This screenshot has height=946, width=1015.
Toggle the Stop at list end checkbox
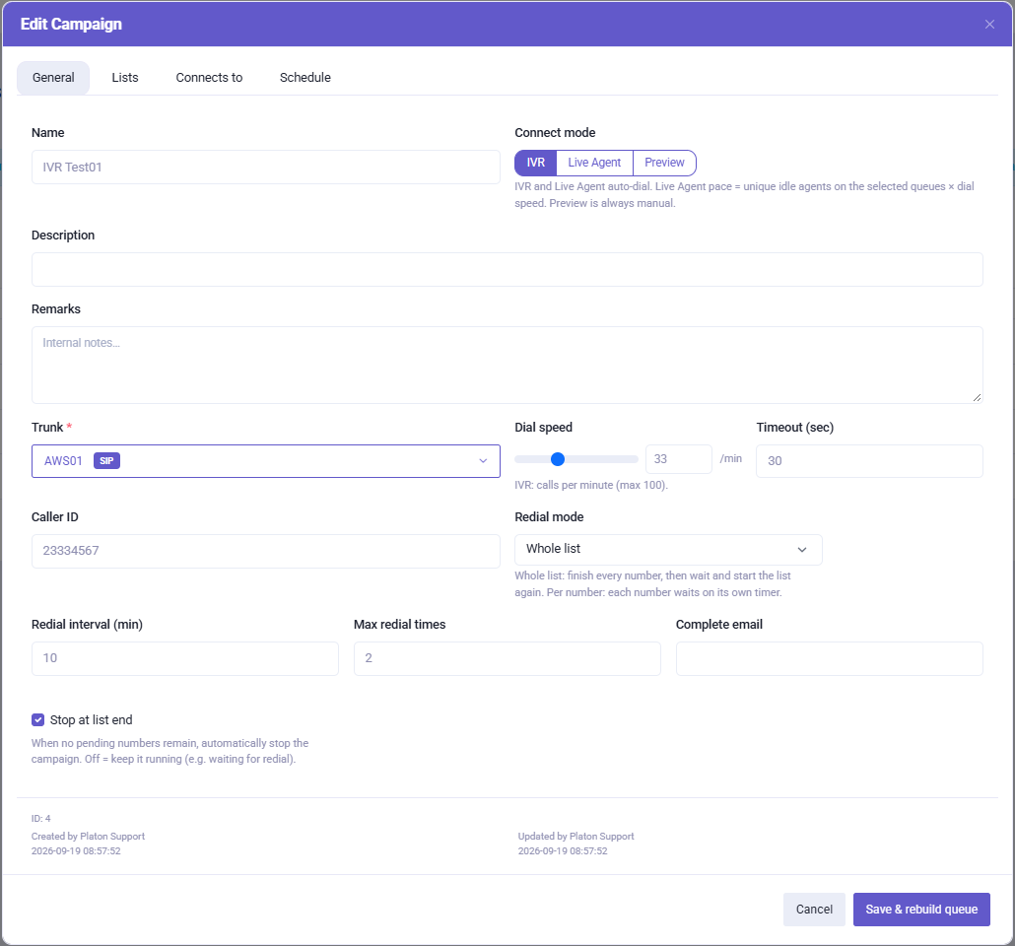tap(38, 720)
